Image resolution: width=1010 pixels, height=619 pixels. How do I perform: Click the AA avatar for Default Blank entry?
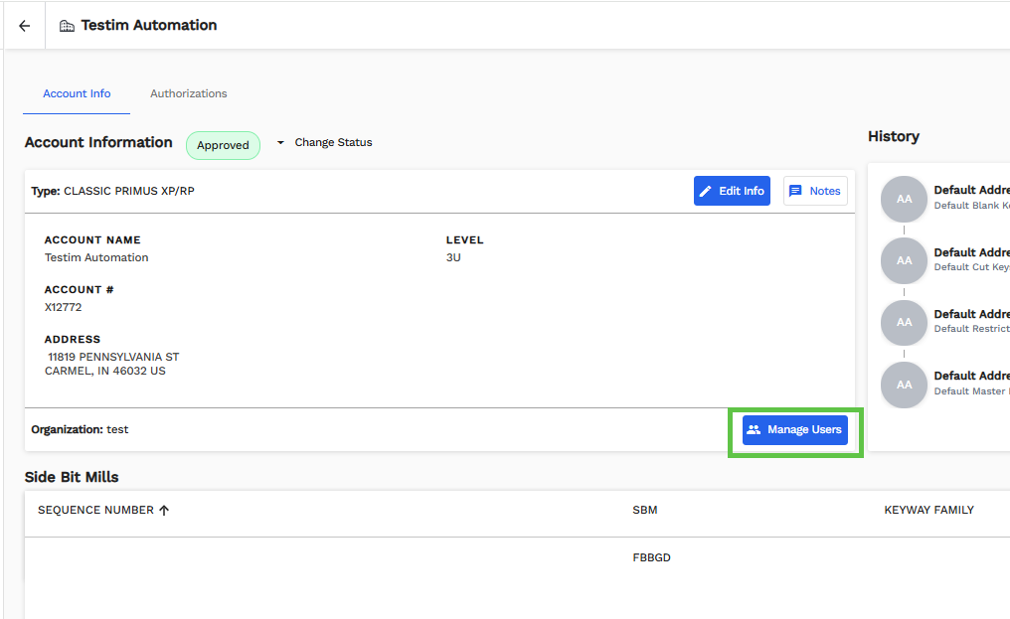point(904,199)
